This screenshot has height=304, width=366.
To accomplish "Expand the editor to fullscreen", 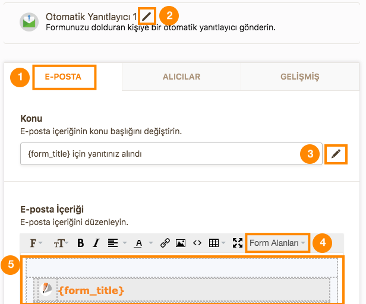I will click(238, 243).
